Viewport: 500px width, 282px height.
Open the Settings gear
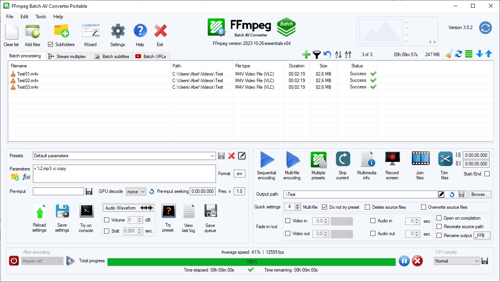[x=118, y=32]
